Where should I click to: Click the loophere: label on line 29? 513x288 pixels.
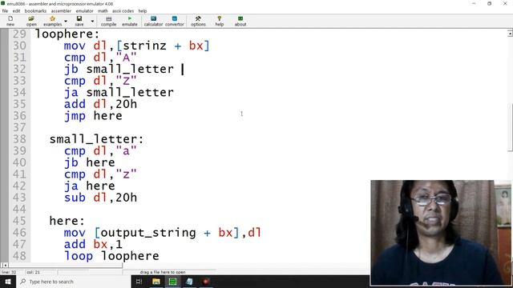[67, 34]
